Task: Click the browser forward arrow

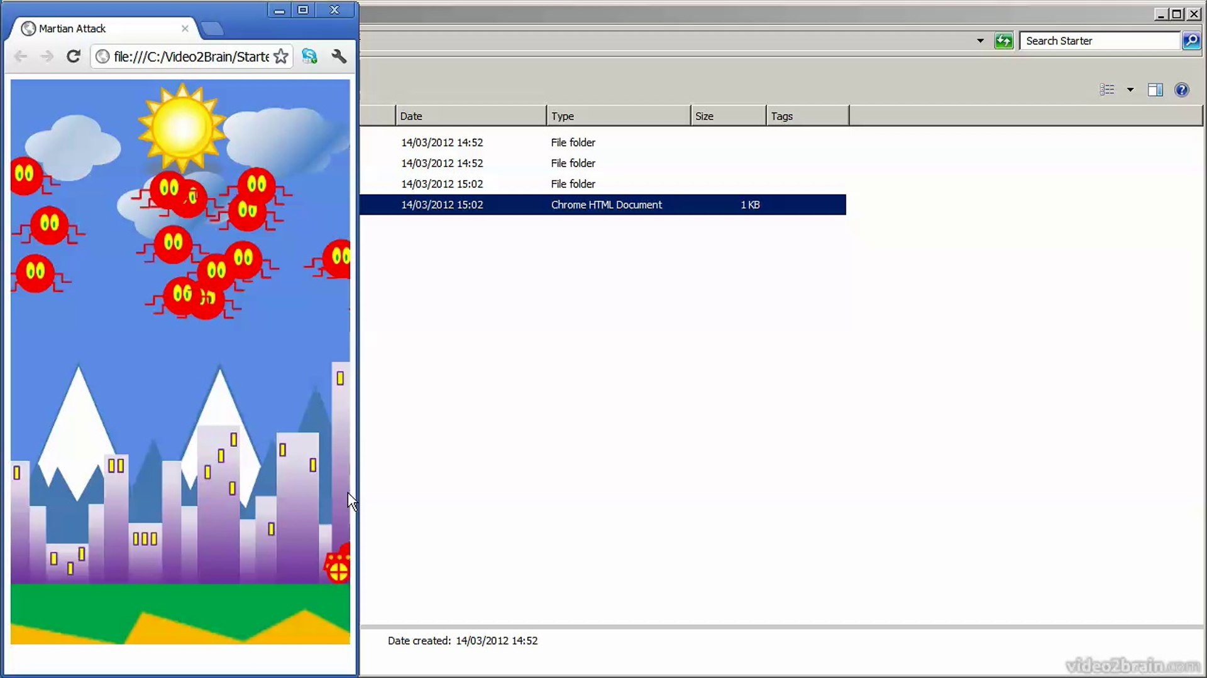Action: [x=47, y=56]
